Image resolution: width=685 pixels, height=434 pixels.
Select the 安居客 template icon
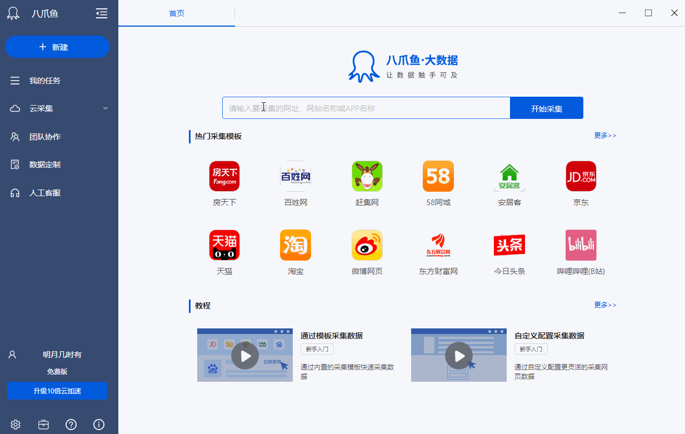coord(509,176)
